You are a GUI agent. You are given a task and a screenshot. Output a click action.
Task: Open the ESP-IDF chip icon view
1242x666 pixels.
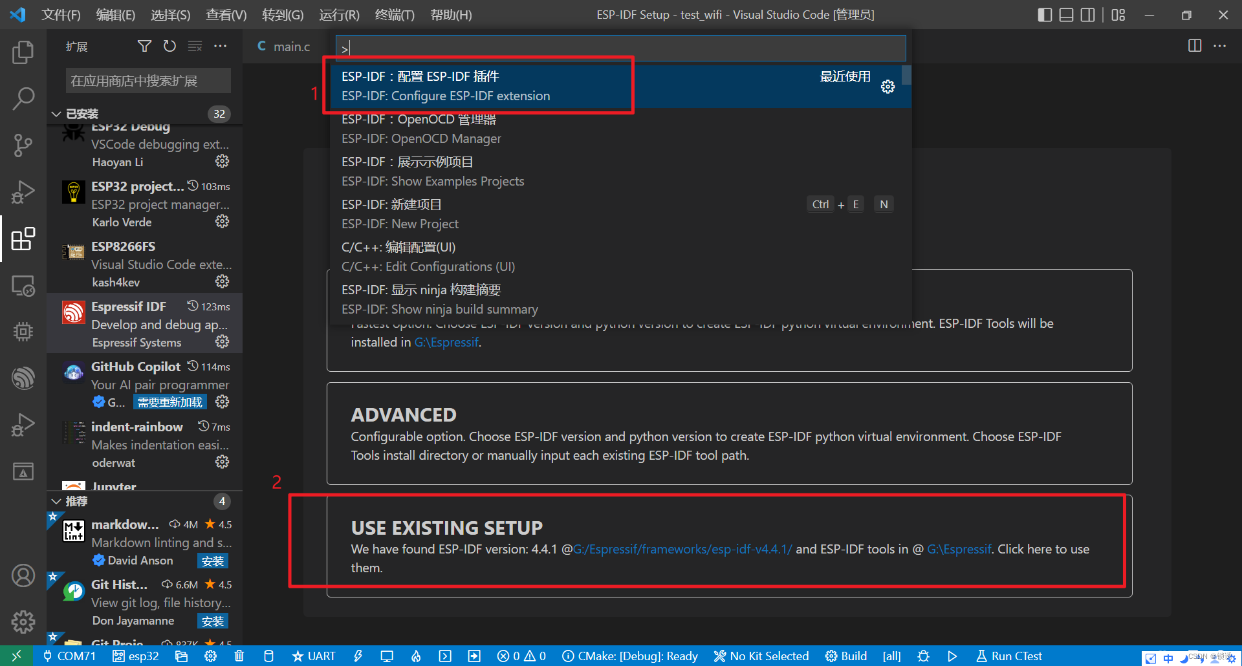(23, 332)
